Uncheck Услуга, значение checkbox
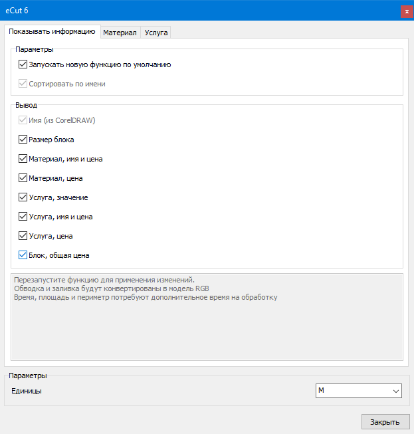The image size is (414, 434). 24,197
